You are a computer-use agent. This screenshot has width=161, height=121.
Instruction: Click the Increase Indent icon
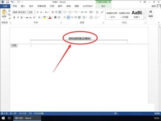(x=86, y=12)
